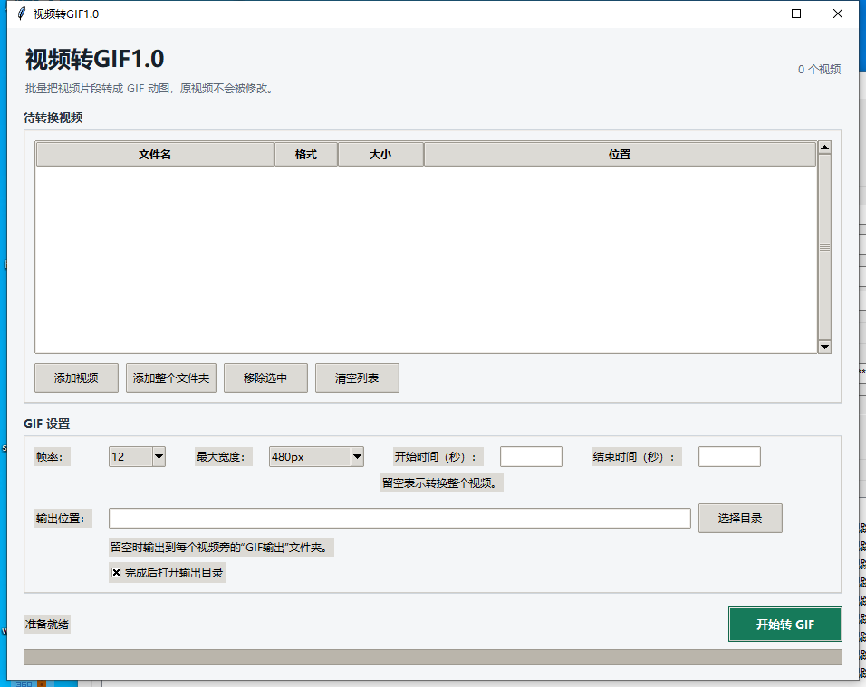Viewport: 866px width, 687px height.
Task: Click the 添加视频 button
Action: (x=76, y=378)
